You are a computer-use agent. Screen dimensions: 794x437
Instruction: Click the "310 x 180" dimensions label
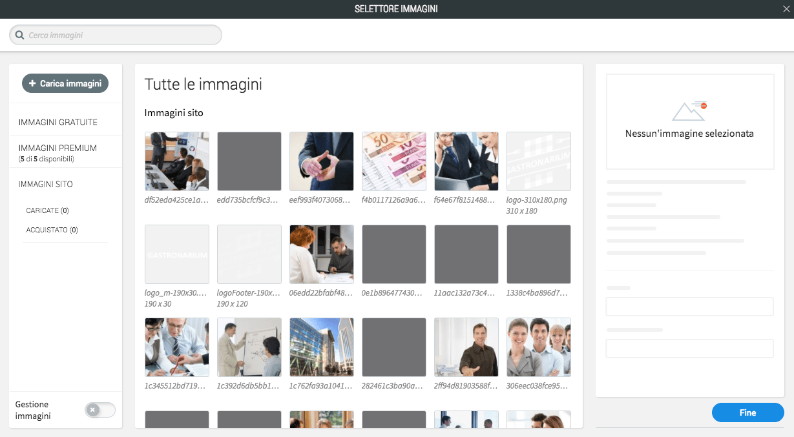point(522,211)
